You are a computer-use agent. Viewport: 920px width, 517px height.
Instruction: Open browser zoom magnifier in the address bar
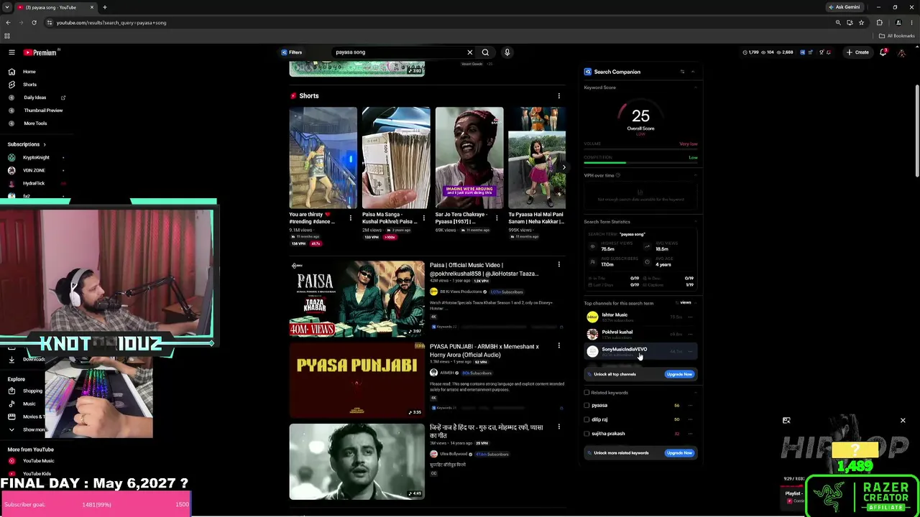[x=838, y=22]
